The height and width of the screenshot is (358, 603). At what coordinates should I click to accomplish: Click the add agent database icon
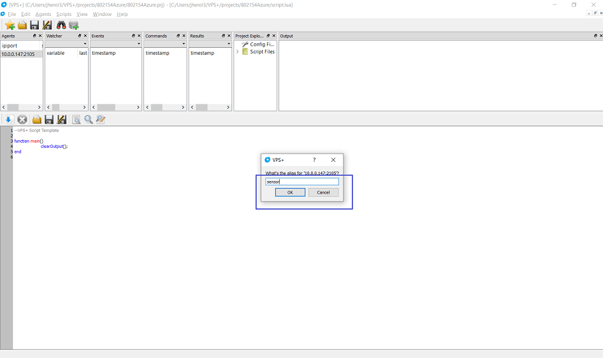pyautogui.click(x=74, y=25)
